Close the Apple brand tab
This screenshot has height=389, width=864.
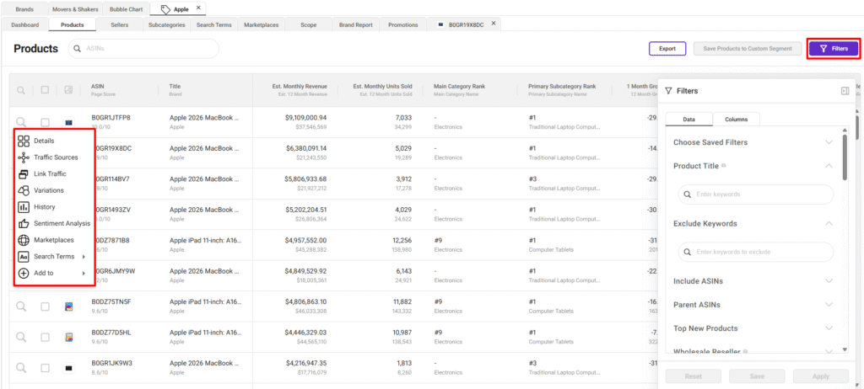tap(198, 8)
